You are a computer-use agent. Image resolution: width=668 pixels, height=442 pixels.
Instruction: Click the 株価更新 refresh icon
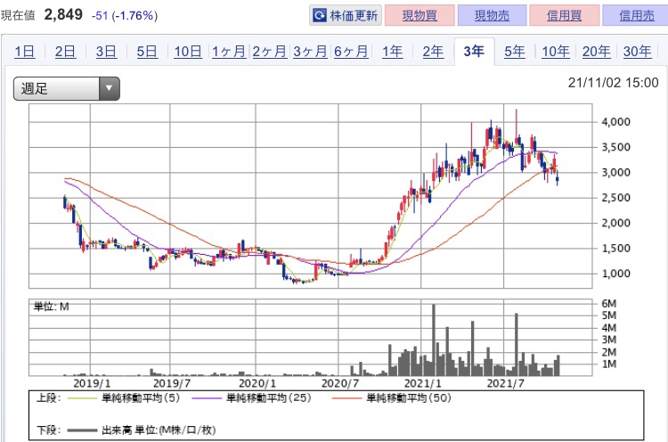click(x=320, y=16)
